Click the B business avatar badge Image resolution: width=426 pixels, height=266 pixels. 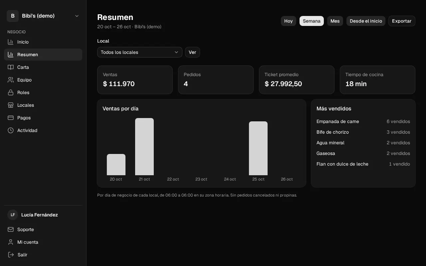pyautogui.click(x=13, y=16)
